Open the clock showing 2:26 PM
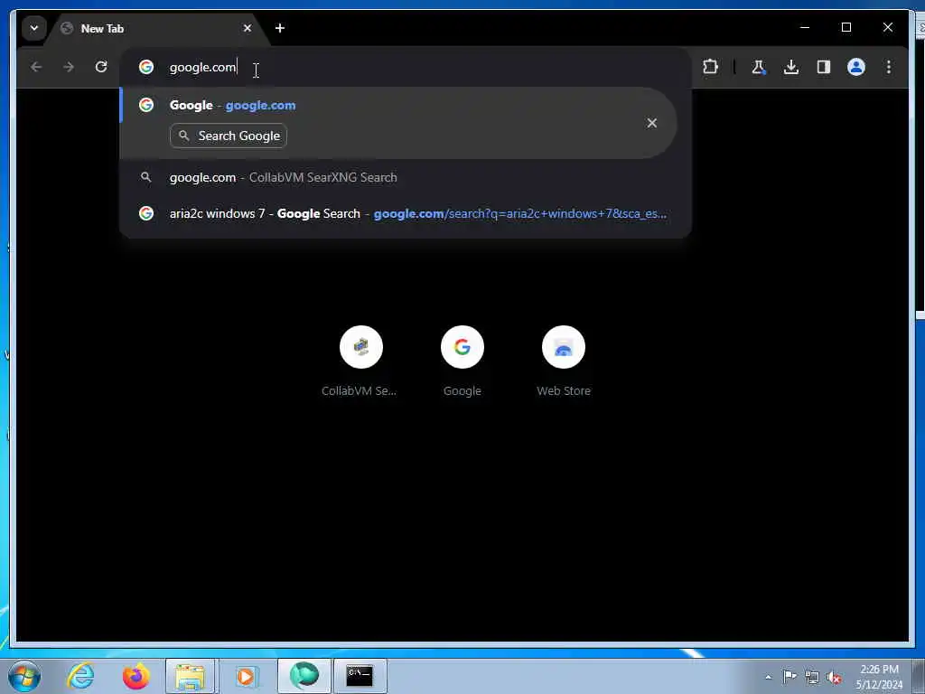The height and width of the screenshot is (694, 925). 879,677
